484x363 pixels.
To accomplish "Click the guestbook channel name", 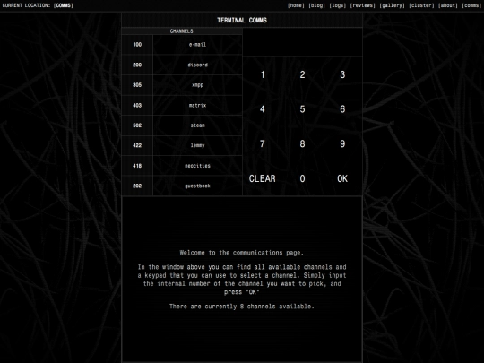I will pyautogui.click(x=197, y=186).
